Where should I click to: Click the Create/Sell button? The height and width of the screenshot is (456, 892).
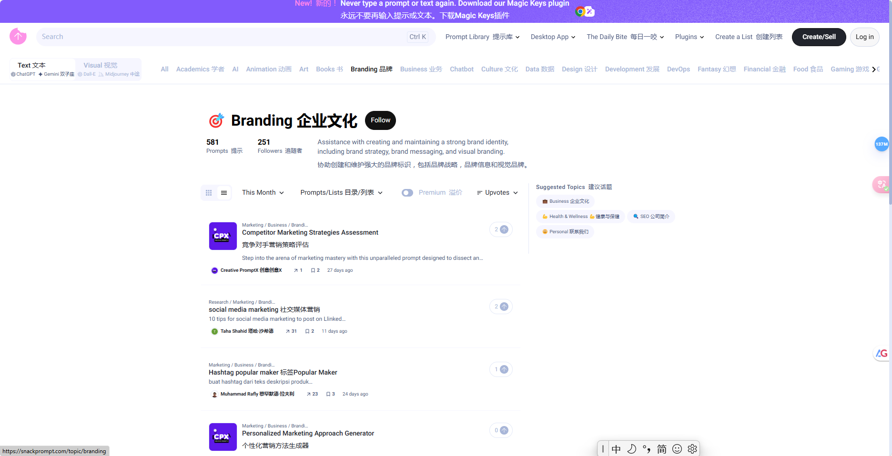click(x=819, y=37)
